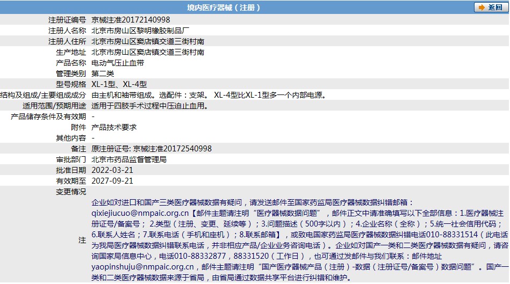This screenshot has height=284, width=510.
Task: Select product name 电动气压止血带
Action: (x=118, y=63)
